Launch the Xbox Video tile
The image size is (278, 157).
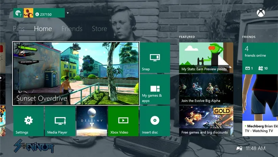[123, 121]
